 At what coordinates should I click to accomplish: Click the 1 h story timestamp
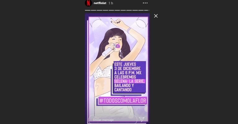[111, 3]
